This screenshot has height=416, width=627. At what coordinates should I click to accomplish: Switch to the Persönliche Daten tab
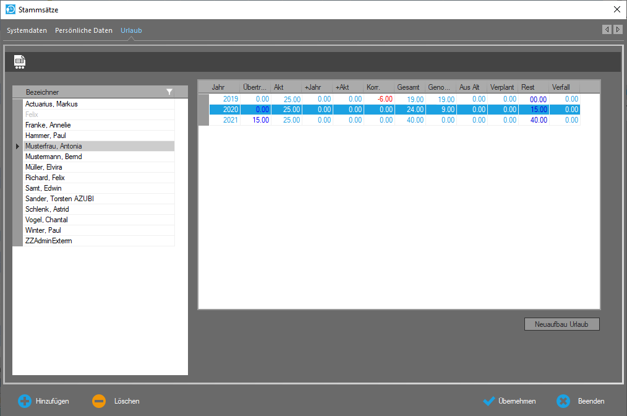(x=83, y=30)
